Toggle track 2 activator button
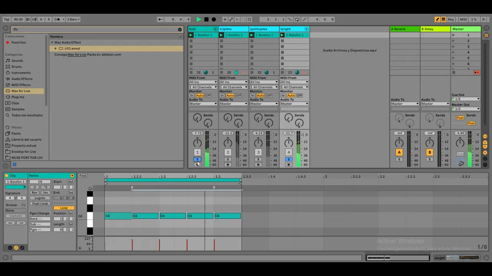Viewport: 492px width, 276px height. coord(228,153)
